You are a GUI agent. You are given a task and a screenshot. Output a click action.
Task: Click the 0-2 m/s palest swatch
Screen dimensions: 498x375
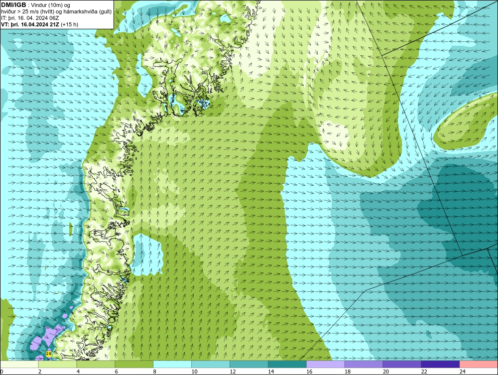[x=19, y=364]
